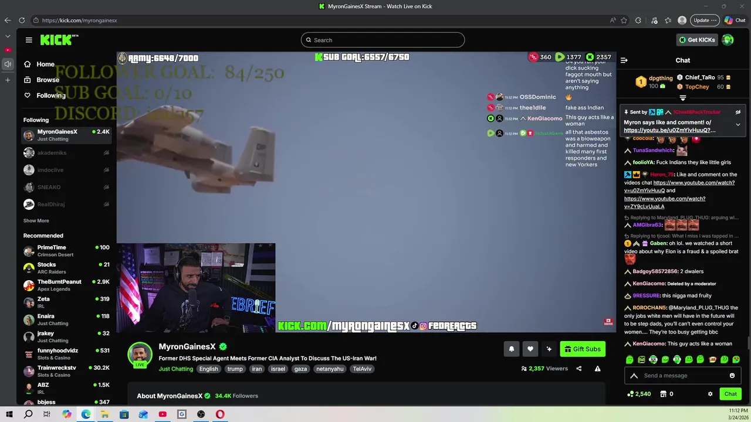
Task: Reload the page
Action: coord(22,20)
